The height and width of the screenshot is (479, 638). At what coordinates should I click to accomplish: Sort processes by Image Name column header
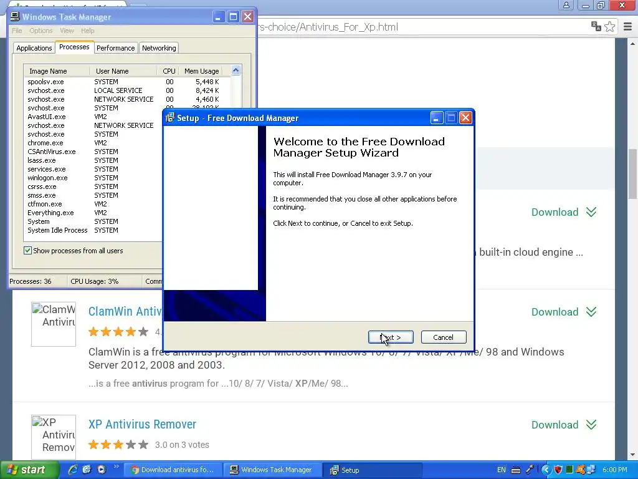tap(57, 71)
